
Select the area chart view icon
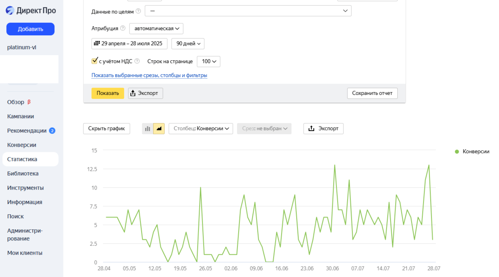(x=159, y=129)
